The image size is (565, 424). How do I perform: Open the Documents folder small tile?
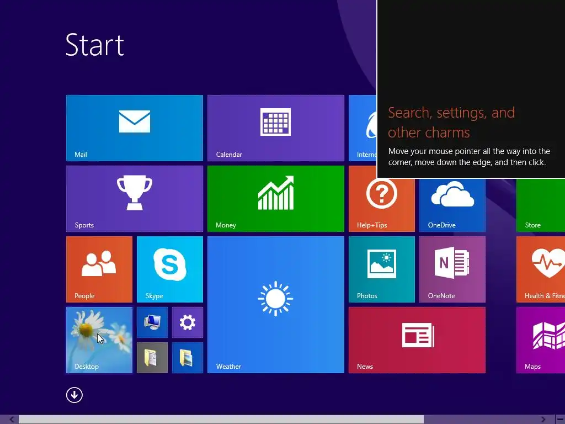152,358
